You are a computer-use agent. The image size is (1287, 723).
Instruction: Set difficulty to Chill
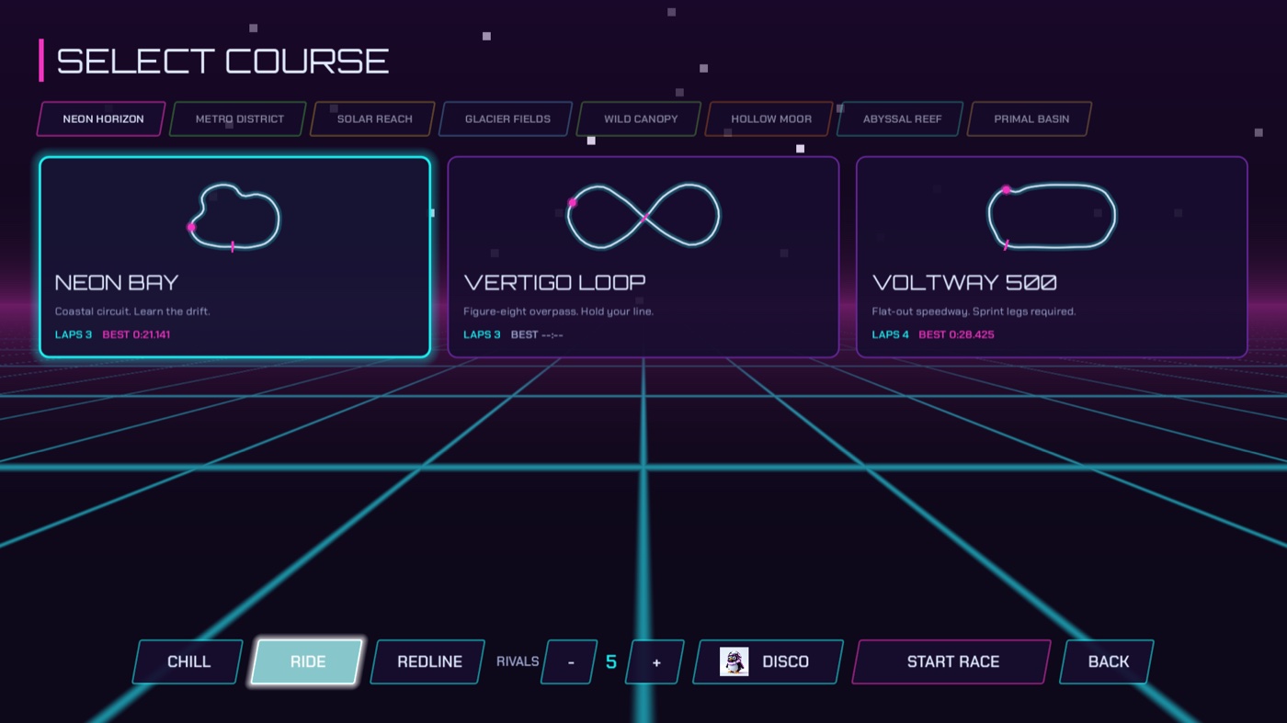(188, 661)
